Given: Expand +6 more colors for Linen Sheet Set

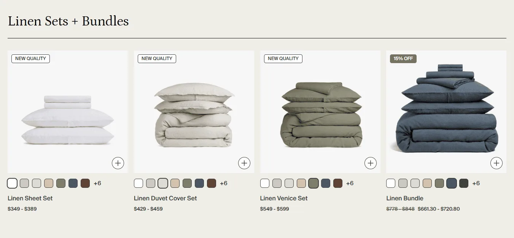Looking at the screenshot, I should point(97,183).
